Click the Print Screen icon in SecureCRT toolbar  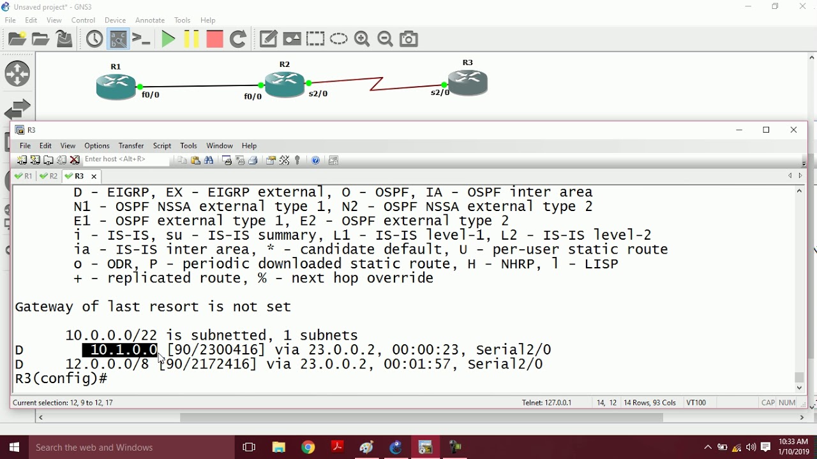click(227, 160)
